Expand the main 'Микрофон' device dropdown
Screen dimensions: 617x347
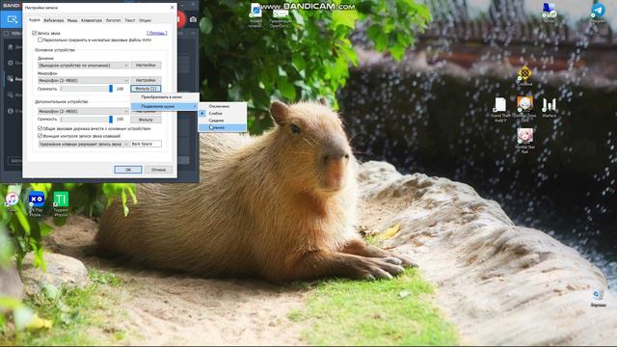pyautogui.click(x=84, y=80)
